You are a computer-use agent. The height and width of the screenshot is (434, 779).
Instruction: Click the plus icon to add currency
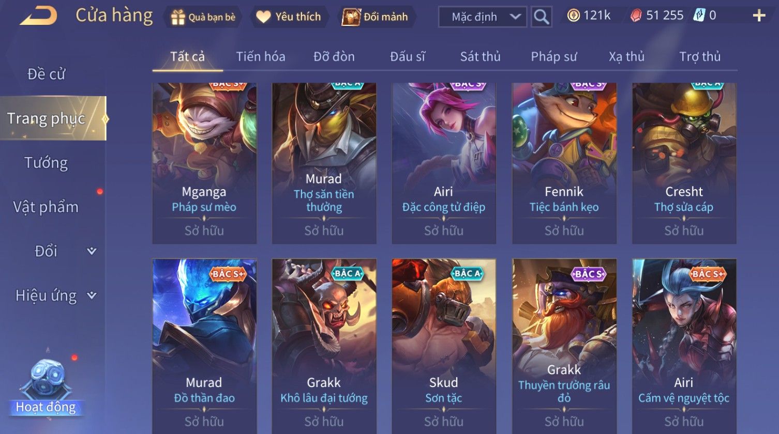point(759,16)
